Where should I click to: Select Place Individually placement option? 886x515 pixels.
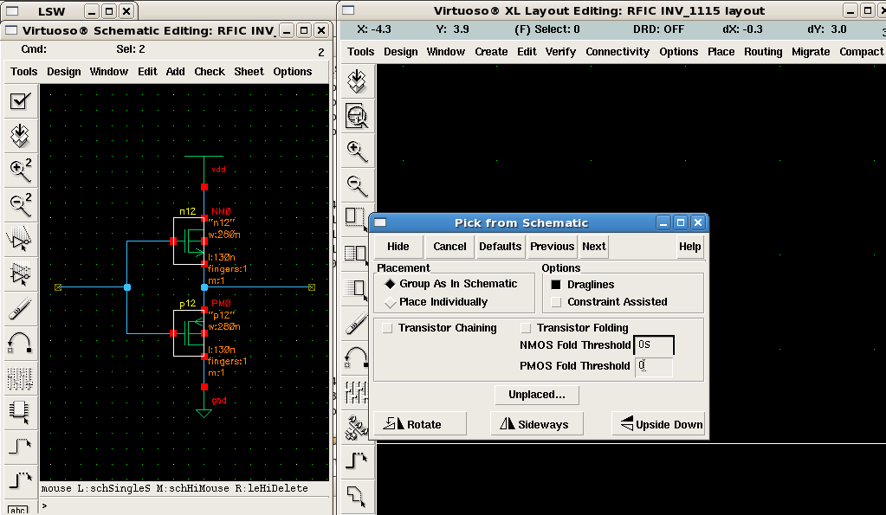point(436,301)
